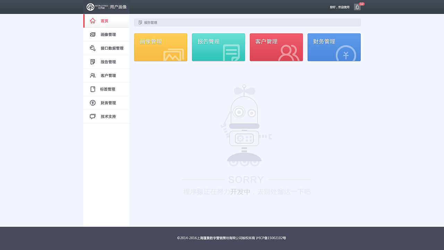
Task: Click the tag icon beside 标签管理
Action: coord(92,89)
